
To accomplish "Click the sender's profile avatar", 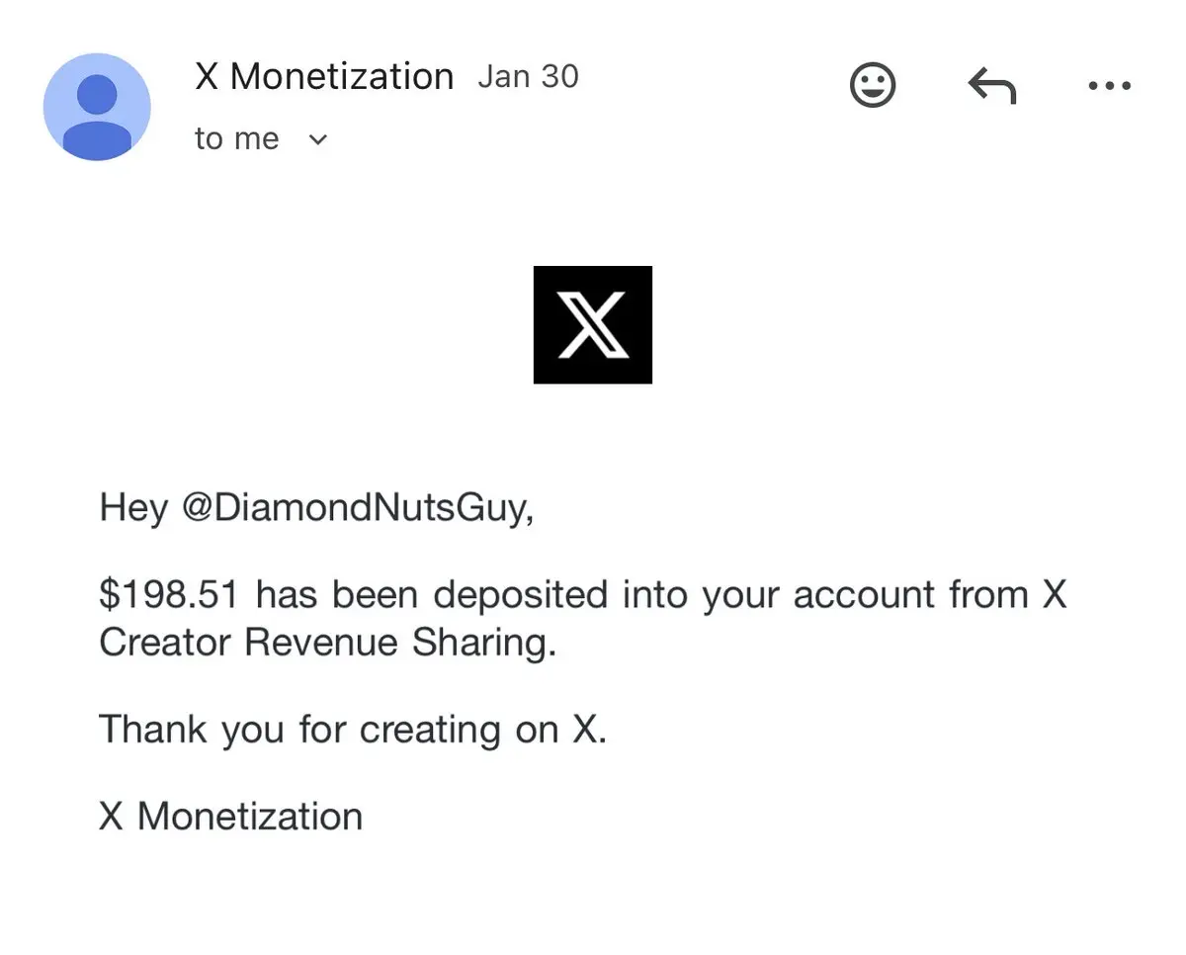I will click(x=97, y=107).
